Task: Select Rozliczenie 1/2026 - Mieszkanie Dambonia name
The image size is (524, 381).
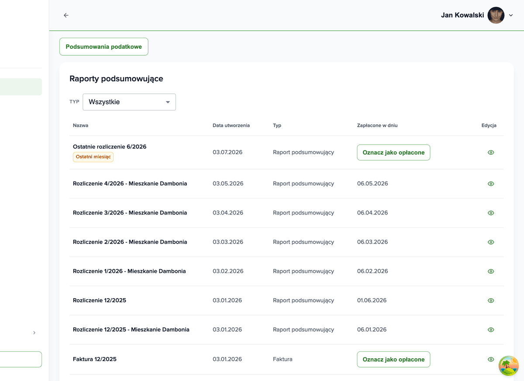Action: click(x=129, y=271)
